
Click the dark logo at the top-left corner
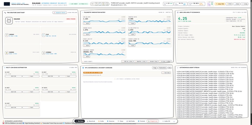[x=7, y=4]
